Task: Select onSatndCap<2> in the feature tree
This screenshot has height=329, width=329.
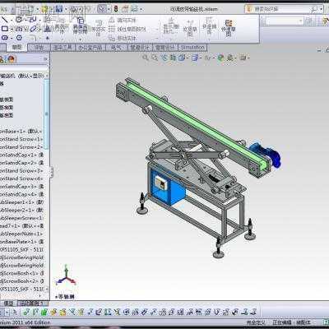Action: pos(21,163)
